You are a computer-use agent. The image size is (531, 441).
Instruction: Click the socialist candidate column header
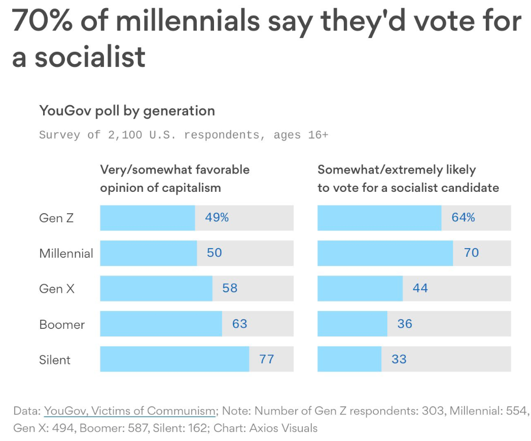click(408, 179)
